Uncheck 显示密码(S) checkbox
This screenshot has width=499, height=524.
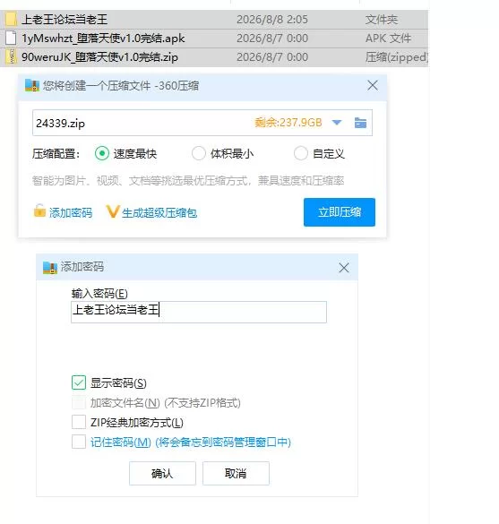tap(79, 382)
